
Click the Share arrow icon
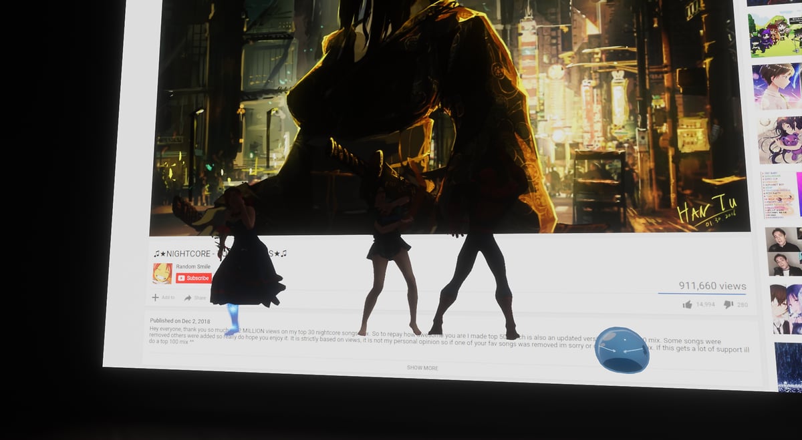[x=188, y=298]
